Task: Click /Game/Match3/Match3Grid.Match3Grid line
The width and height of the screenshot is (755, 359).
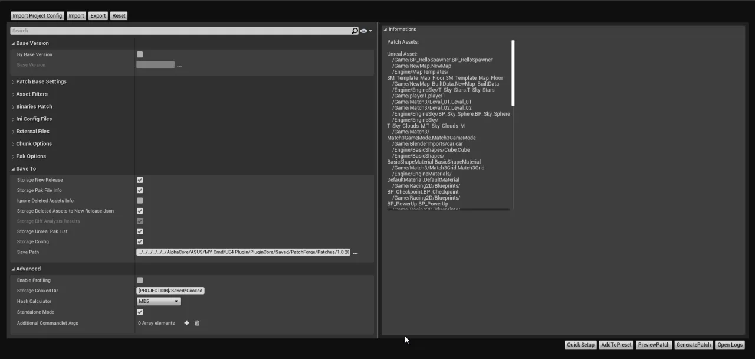Action: pos(438,168)
